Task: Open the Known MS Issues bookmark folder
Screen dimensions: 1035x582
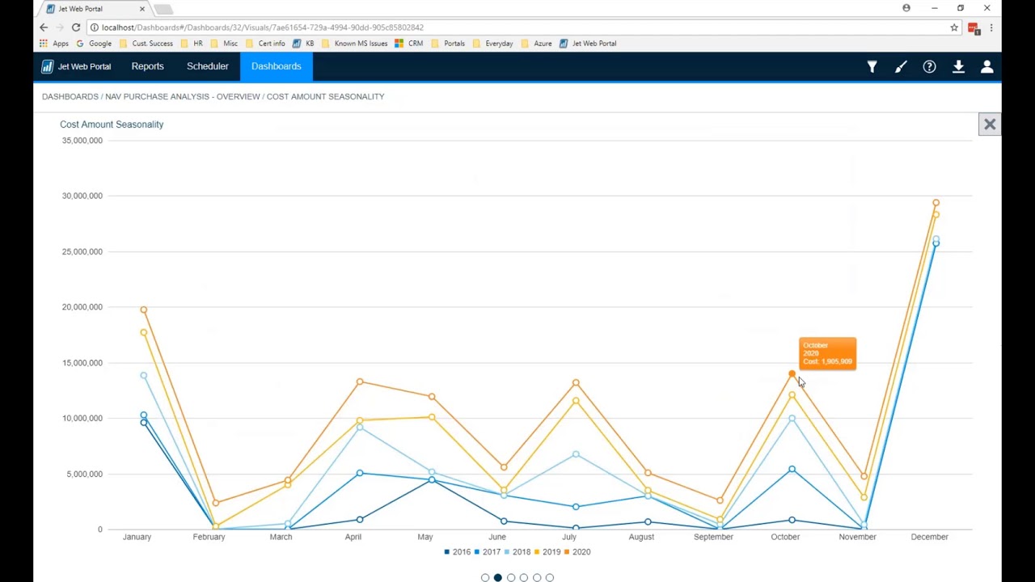Action: tap(354, 44)
